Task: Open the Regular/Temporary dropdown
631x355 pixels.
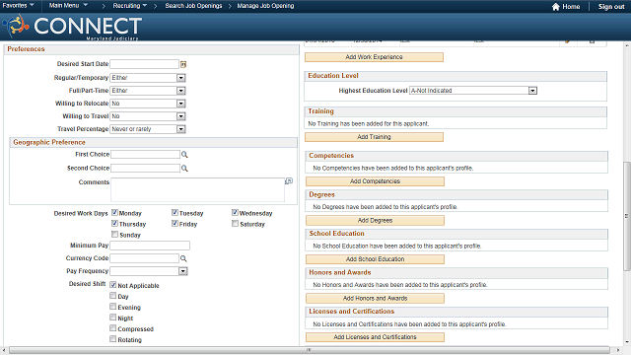Action: coord(148,78)
